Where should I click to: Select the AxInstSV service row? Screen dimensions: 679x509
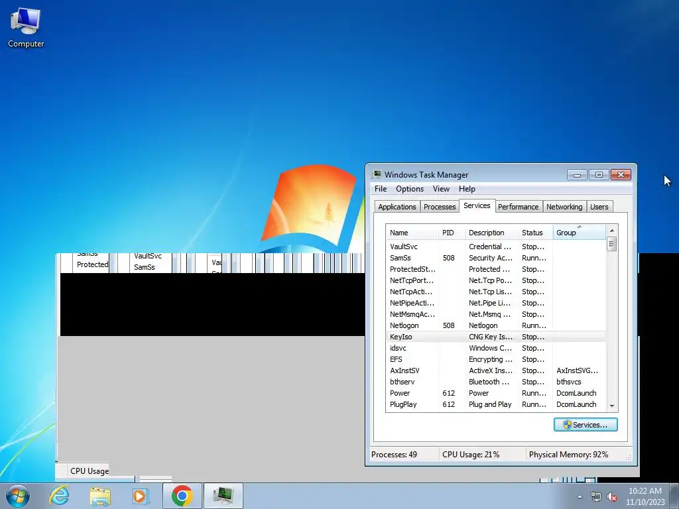pyautogui.click(x=496, y=370)
